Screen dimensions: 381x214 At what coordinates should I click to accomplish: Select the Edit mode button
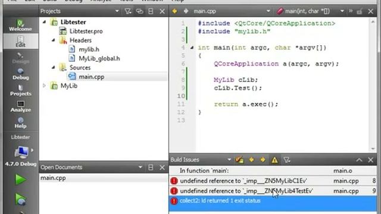(20, 42)
